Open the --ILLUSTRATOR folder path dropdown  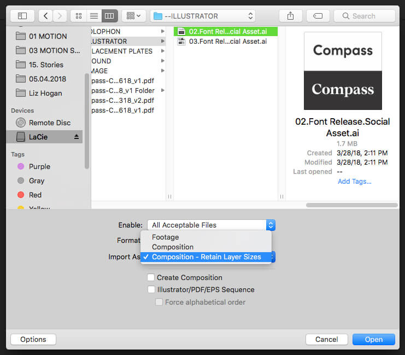[x=203, y=16]
